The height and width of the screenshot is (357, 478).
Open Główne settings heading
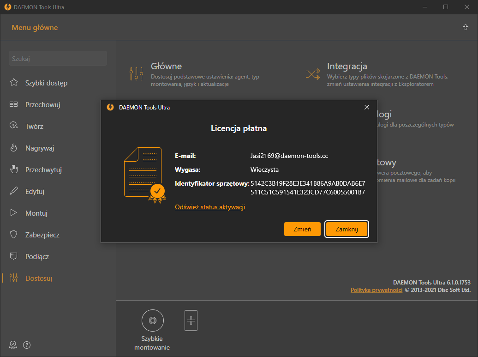(x=166, y=66)
